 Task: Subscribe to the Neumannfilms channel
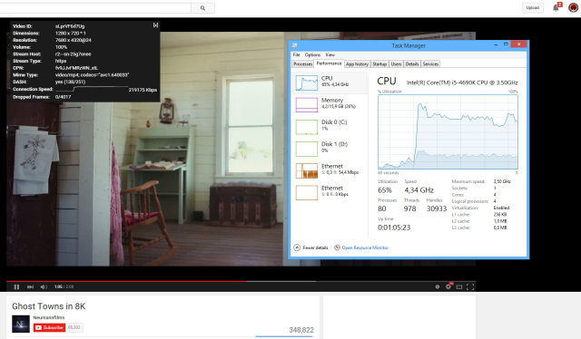[x=49, y=327]
